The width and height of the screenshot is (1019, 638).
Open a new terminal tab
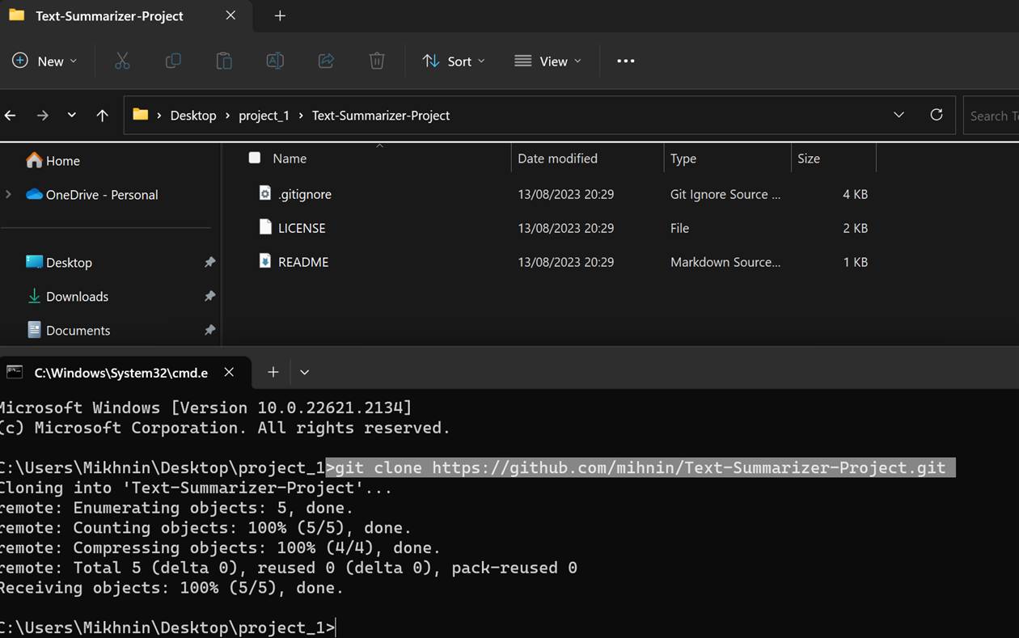click(273, 372)
